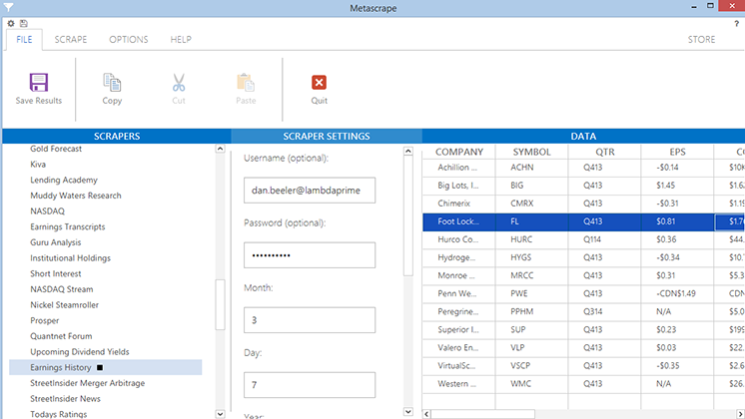Click the black stop square beside Earnings History
Screen dimensions: 745x419
99,368
